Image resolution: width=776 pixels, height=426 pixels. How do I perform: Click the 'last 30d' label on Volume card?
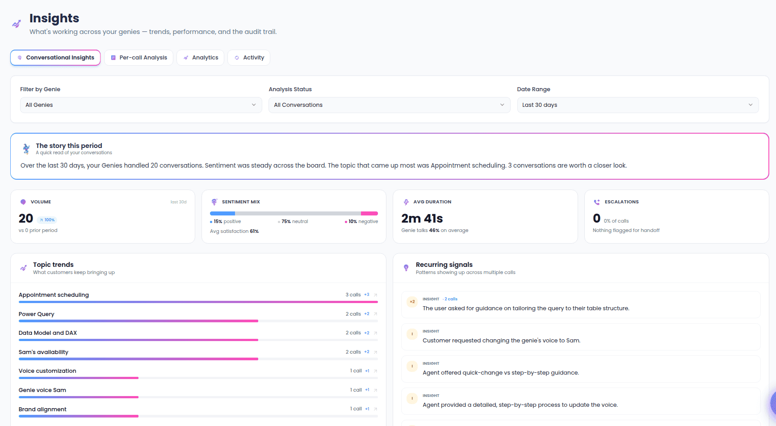pos(178,202)
